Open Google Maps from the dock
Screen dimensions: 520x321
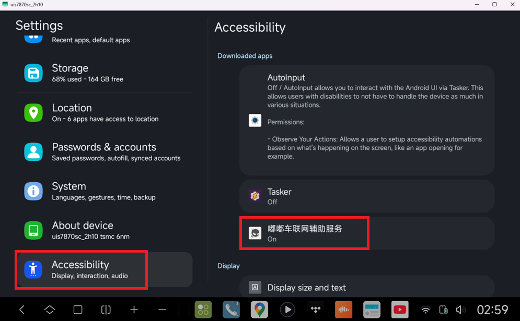(259, 310)
